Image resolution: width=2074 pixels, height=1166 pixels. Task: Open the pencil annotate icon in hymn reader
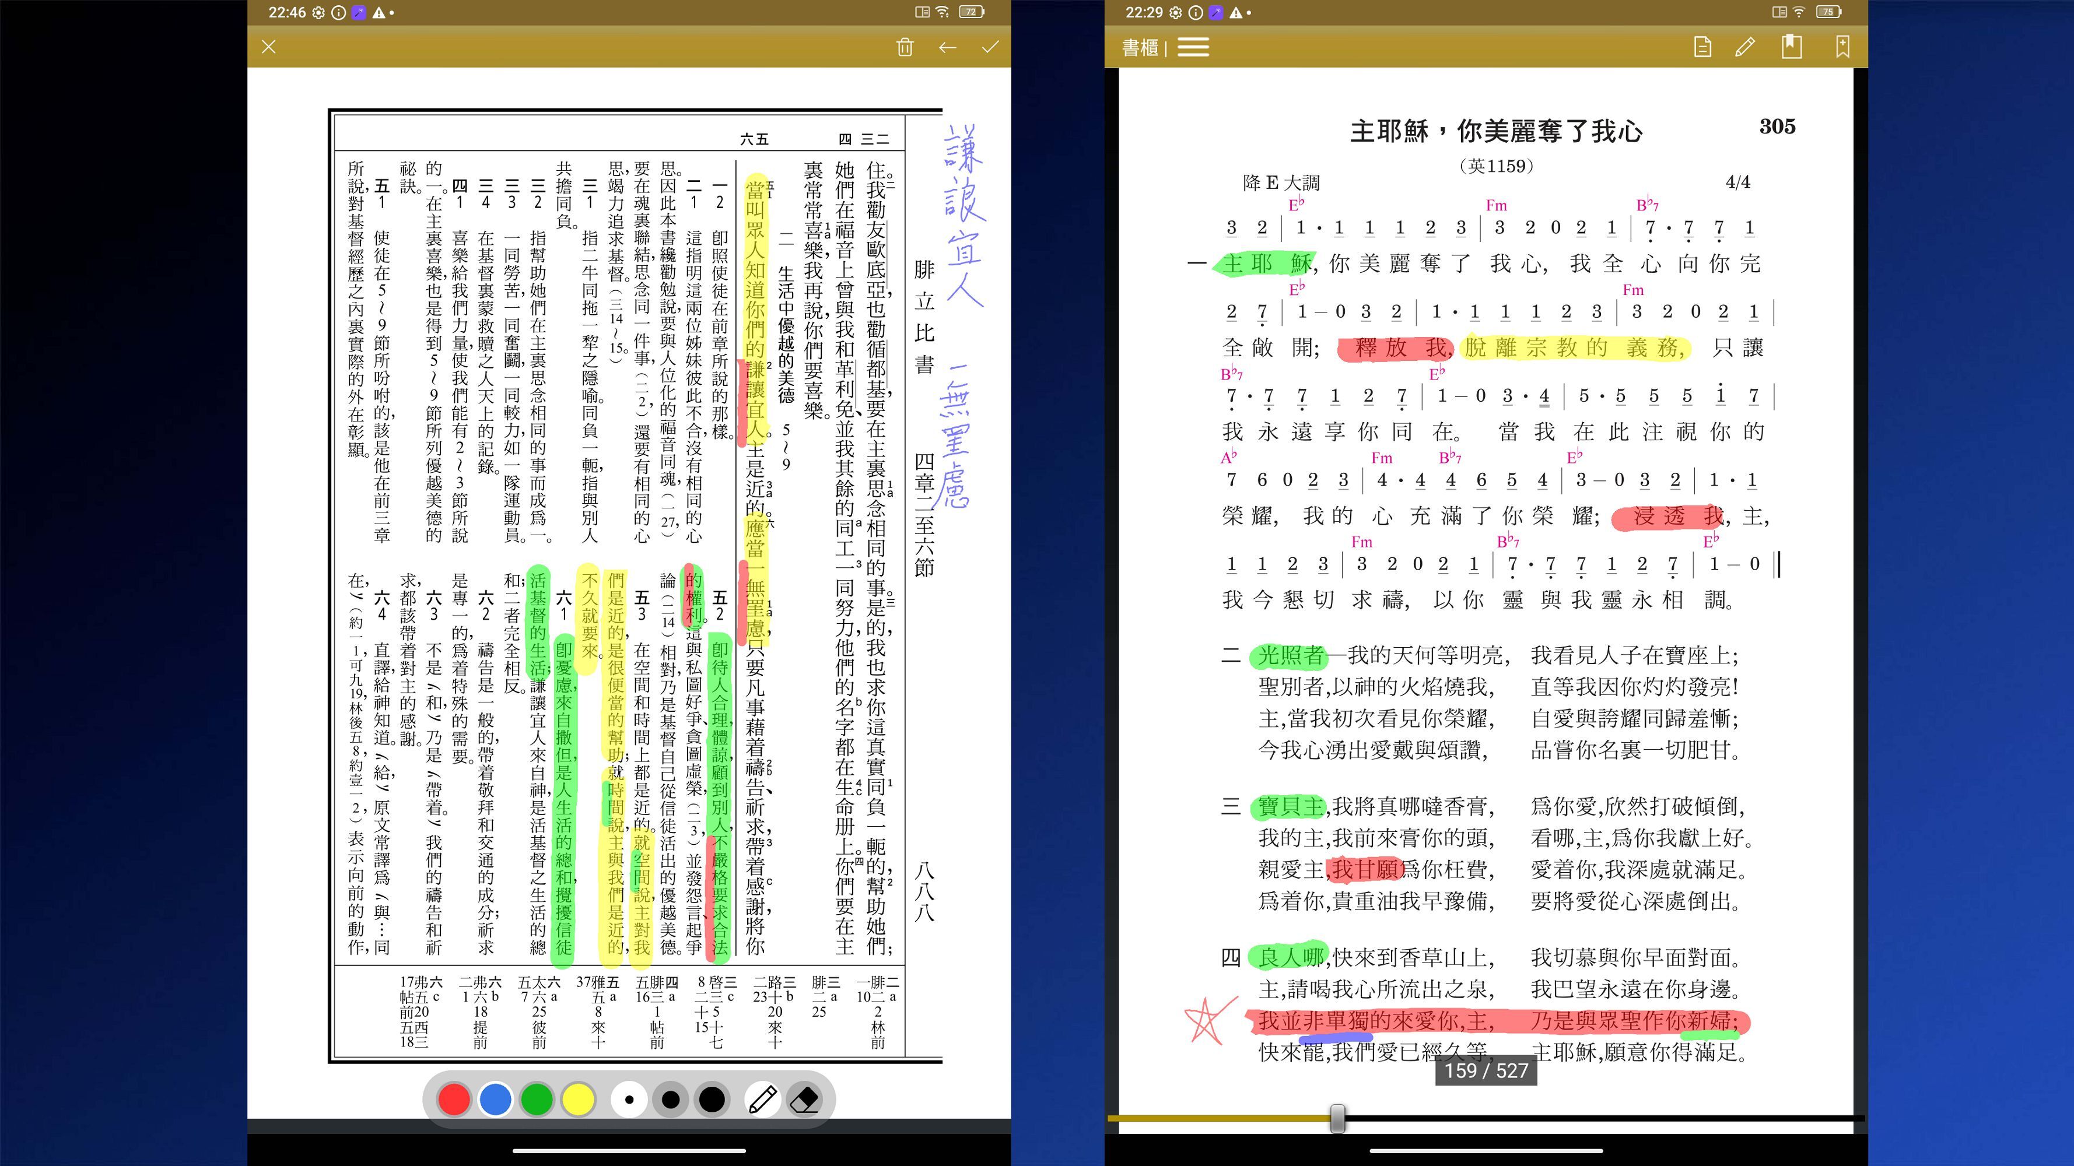tap(1744, 47)
